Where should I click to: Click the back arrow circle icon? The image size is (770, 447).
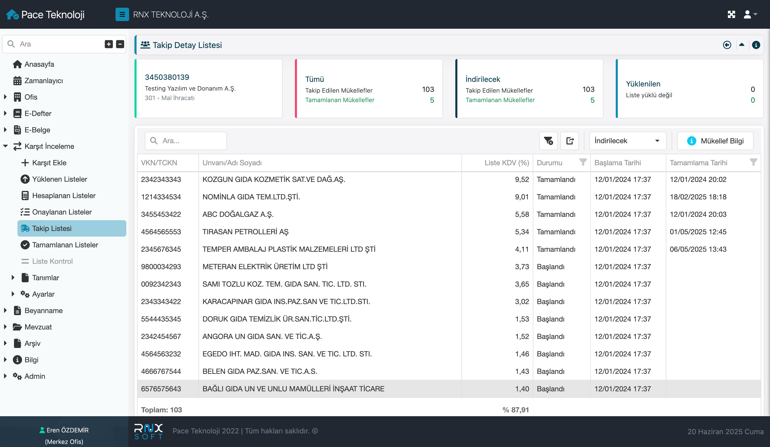[x=727, y=45]
